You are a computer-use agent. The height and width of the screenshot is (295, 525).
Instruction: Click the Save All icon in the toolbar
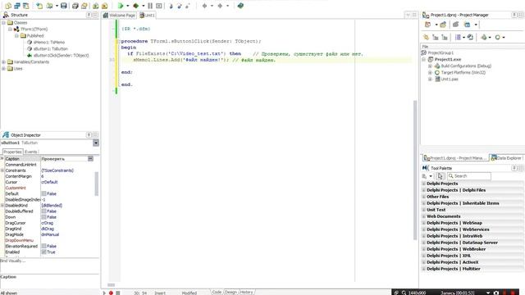point(75,6)
